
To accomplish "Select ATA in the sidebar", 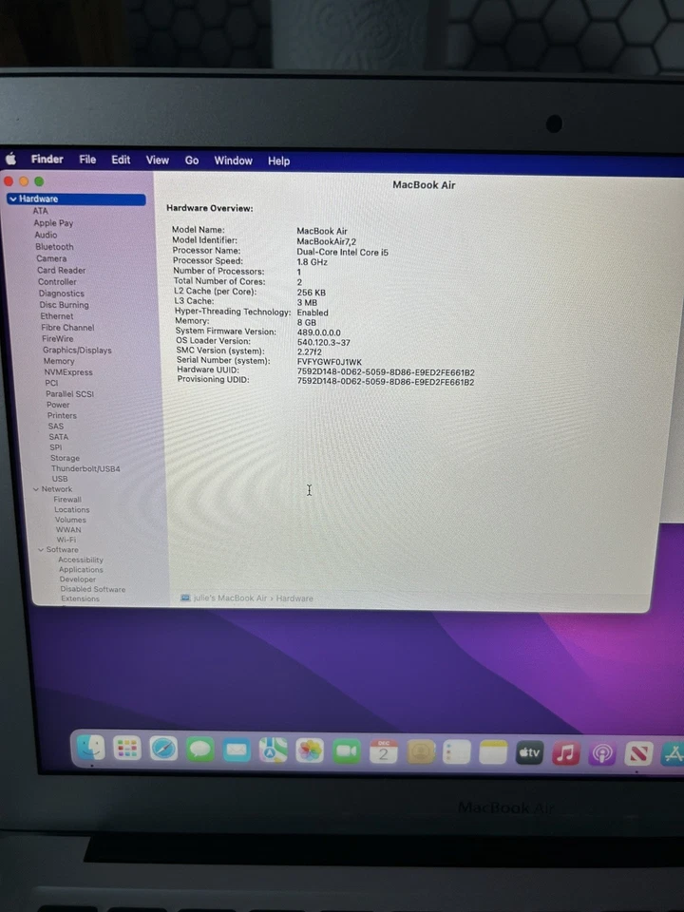I will point(40,211).
